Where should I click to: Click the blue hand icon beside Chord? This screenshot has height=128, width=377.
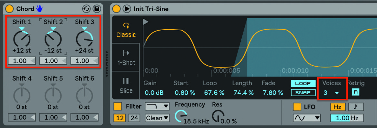pyautogui.click(x=39, y=9)
